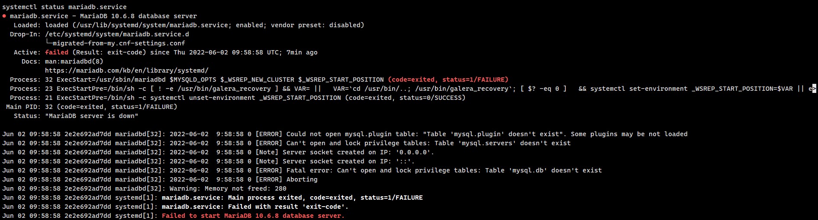Click the red "Failed to start MariaDB" message
The image size is (818, 220).
pyautogui.click(x=253, y=216)
